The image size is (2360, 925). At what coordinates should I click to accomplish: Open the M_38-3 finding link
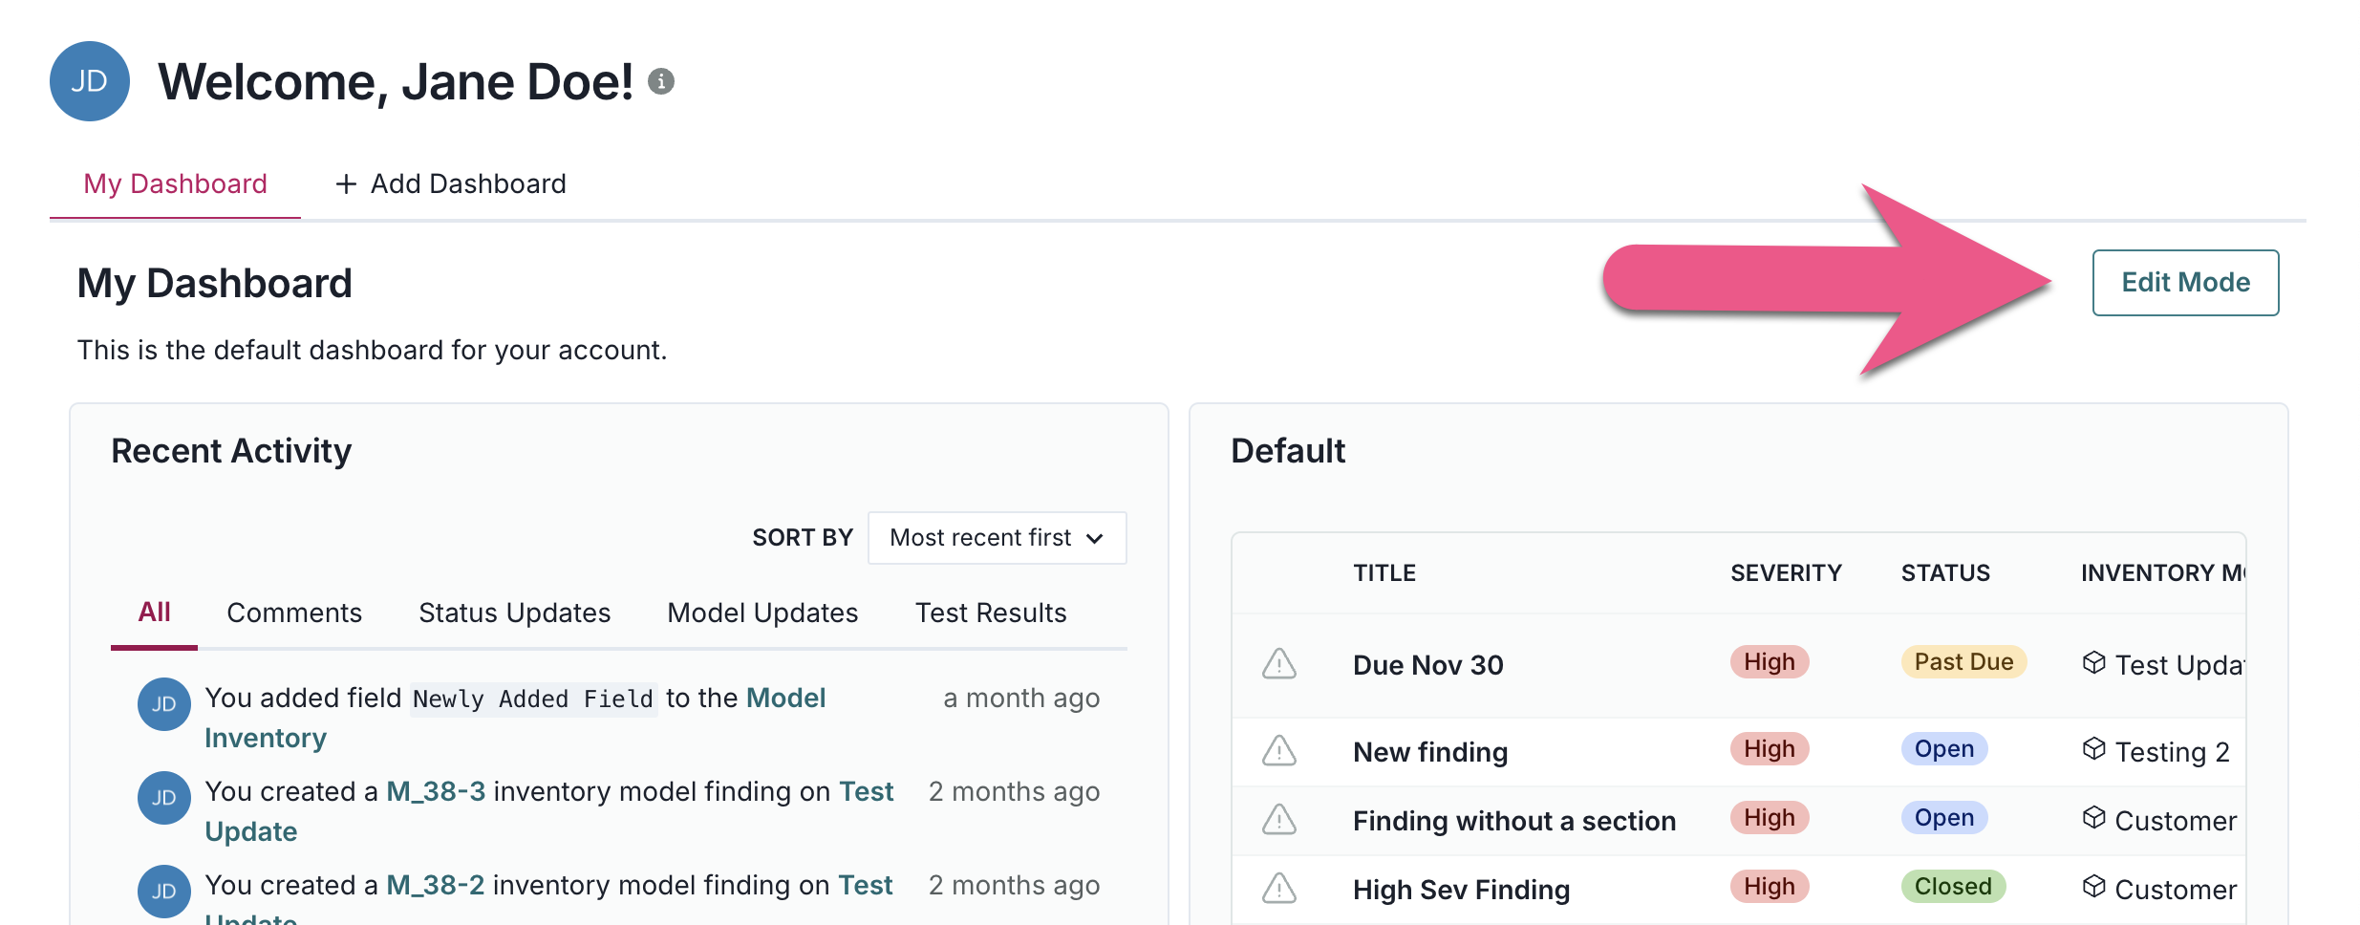[x=436, y=791]
